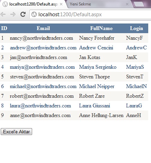
Task: Click the name Mariya Sergienko
Action: coord(98,67)
